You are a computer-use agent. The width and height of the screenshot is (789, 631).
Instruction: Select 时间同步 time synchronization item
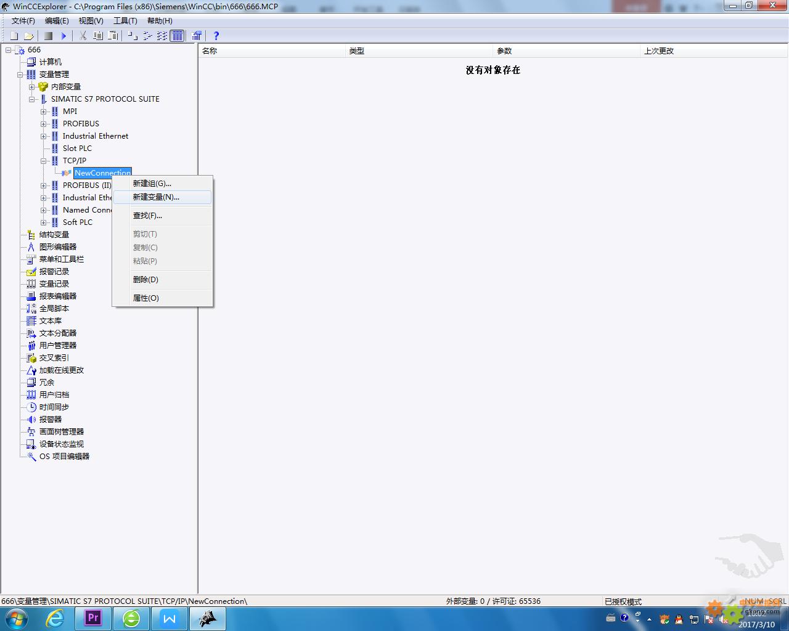54,407
